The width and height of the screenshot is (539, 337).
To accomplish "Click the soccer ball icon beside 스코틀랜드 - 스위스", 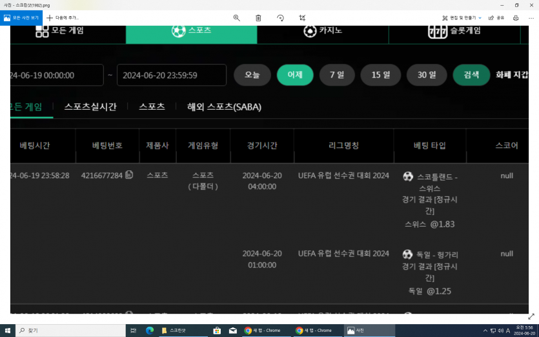I will tap(408, 177).
